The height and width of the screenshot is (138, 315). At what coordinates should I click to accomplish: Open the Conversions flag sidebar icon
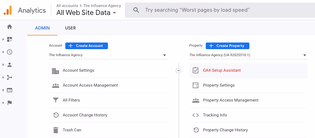pyautogui.click(x=10, y=103)
